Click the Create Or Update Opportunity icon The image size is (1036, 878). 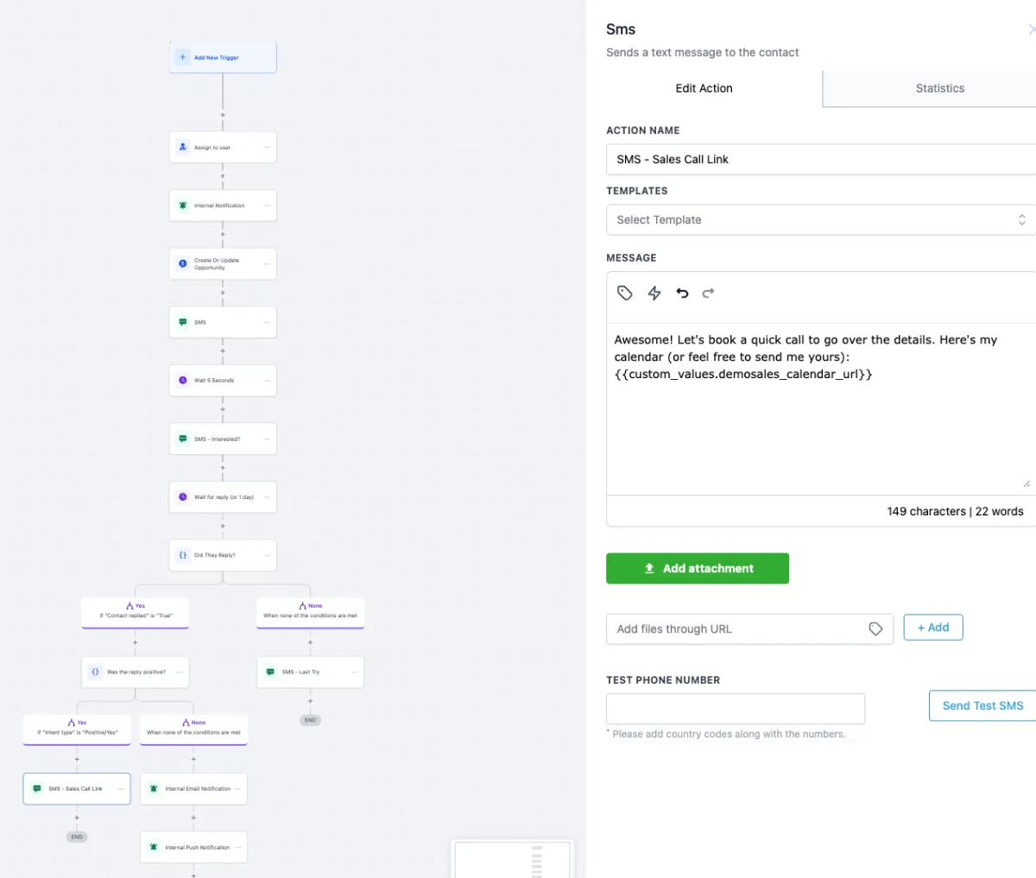pyautogui.click(x=183, y=263)
